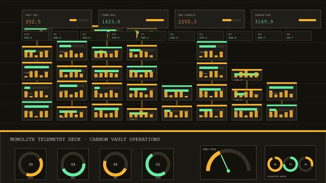Select the Tonnes Held value 1423.8
The image size is (326, 183).
[x=111, y=21]
